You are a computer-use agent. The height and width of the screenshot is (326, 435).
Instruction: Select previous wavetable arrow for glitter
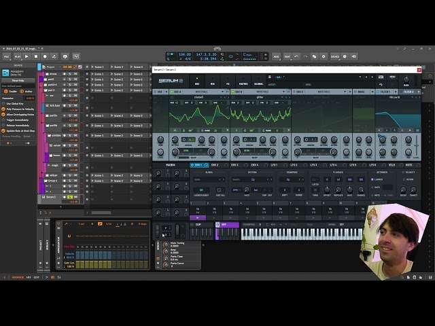point(286,97)
